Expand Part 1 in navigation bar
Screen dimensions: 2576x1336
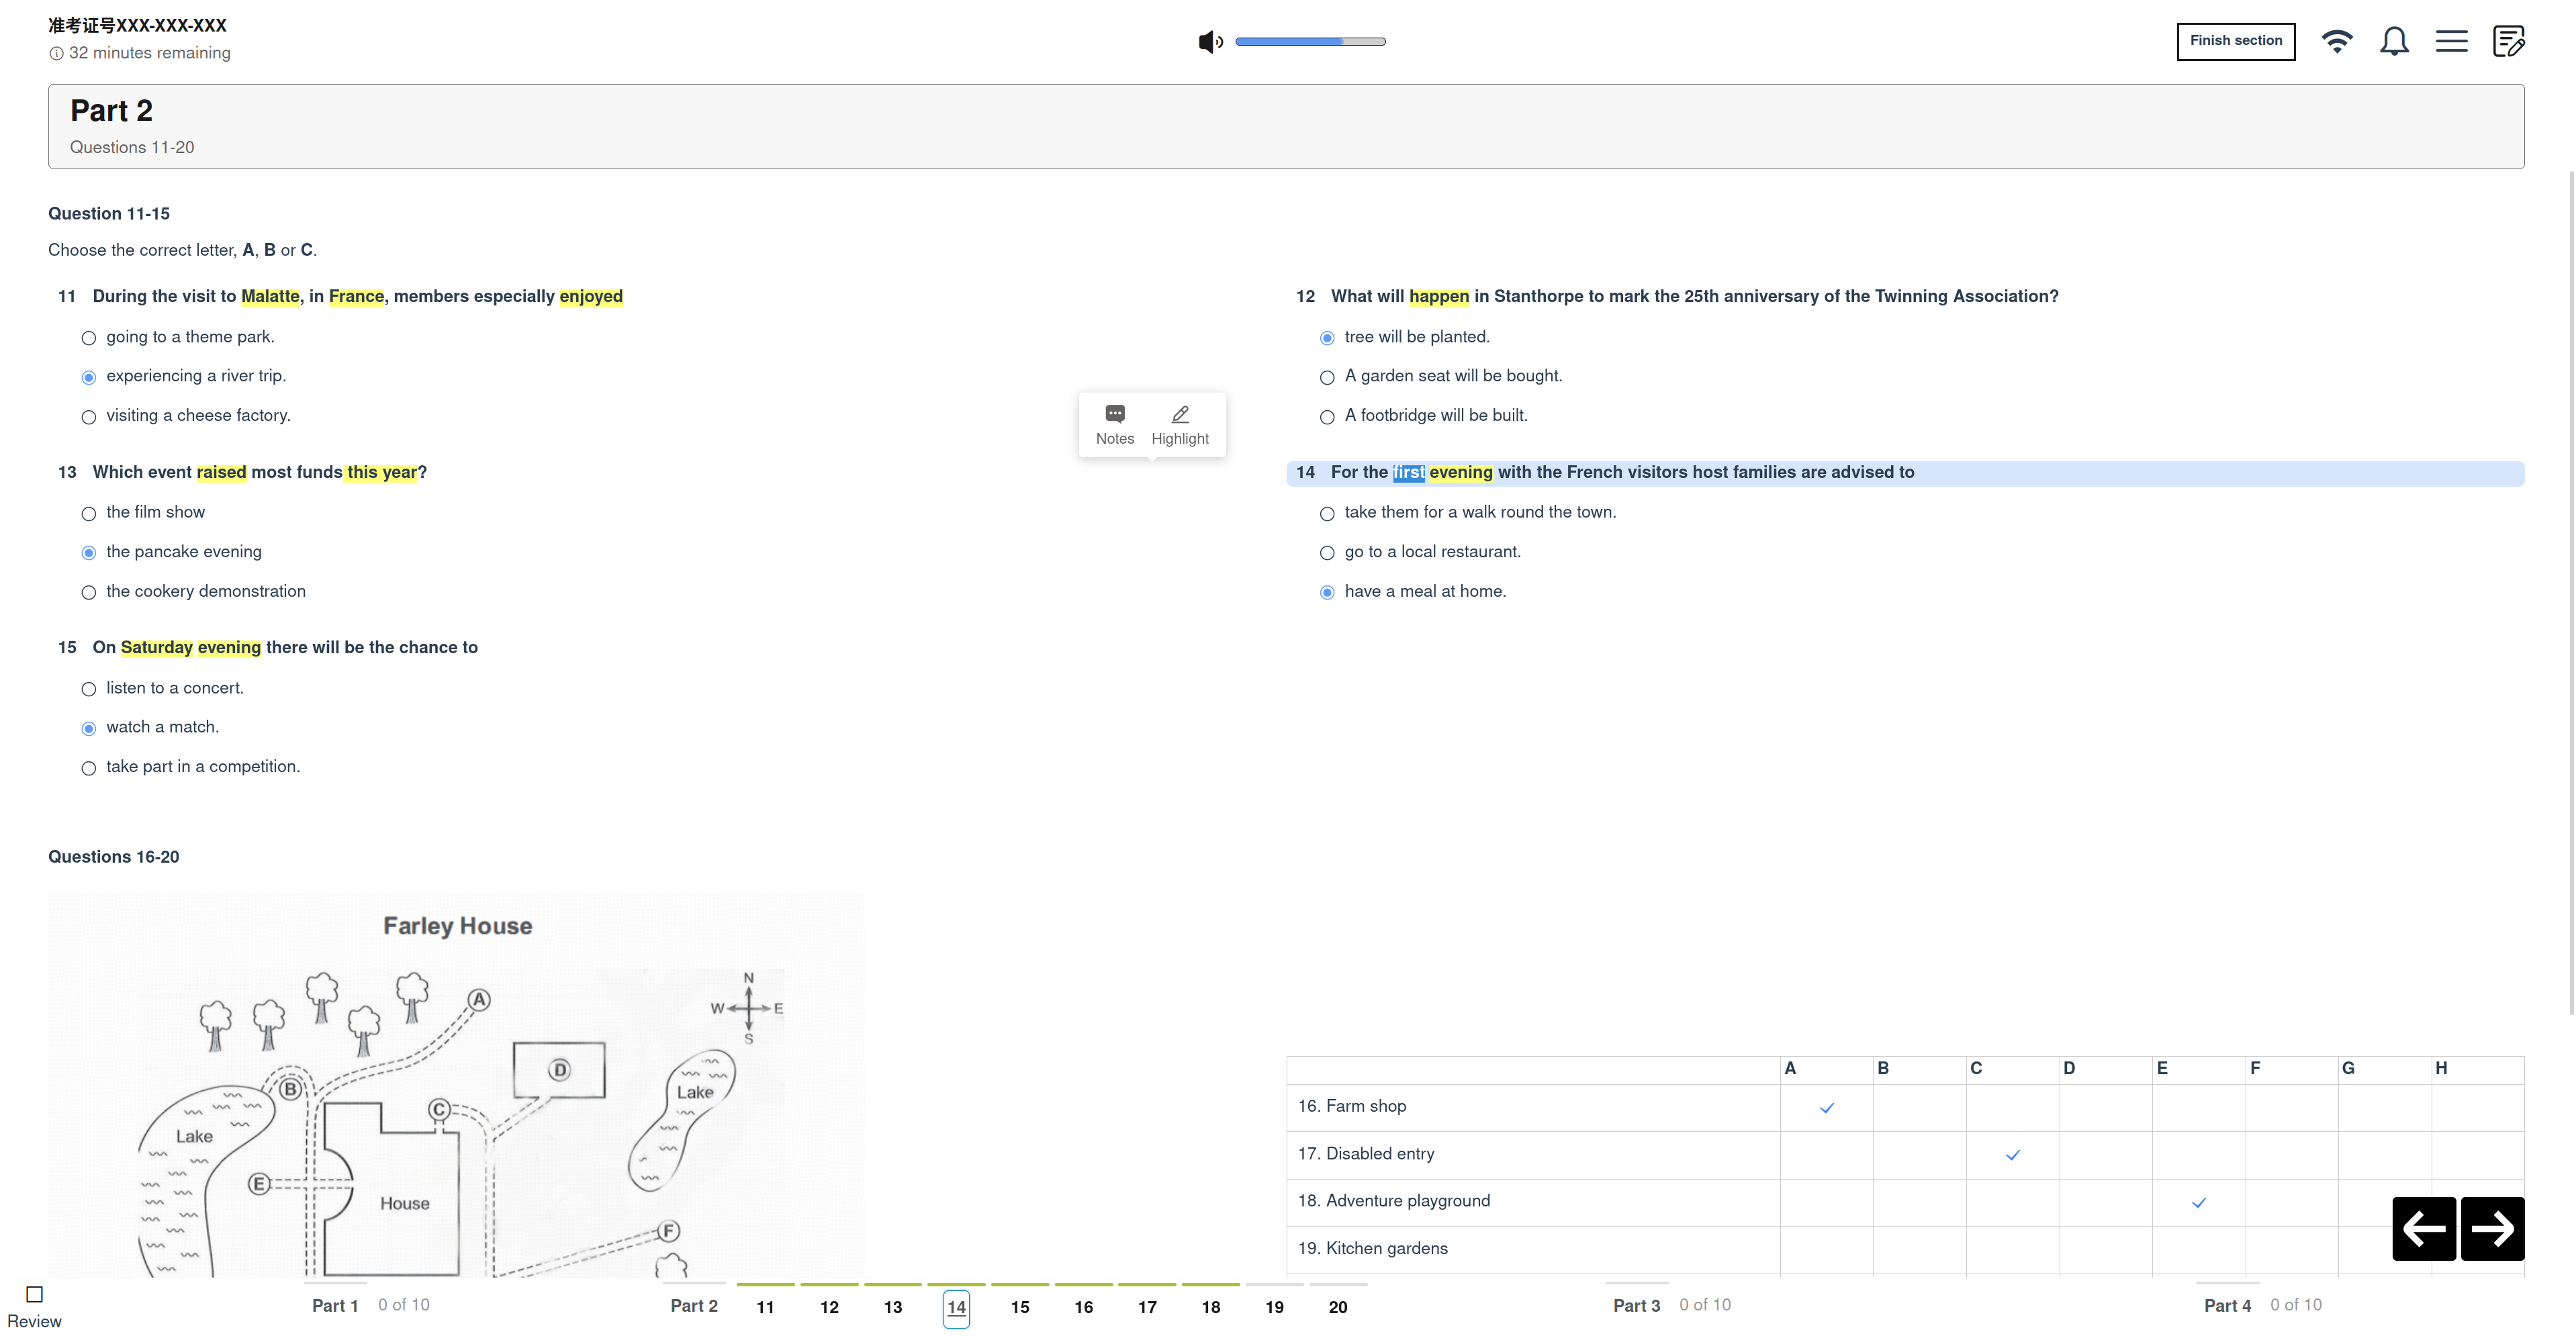tap(335, 1305)
